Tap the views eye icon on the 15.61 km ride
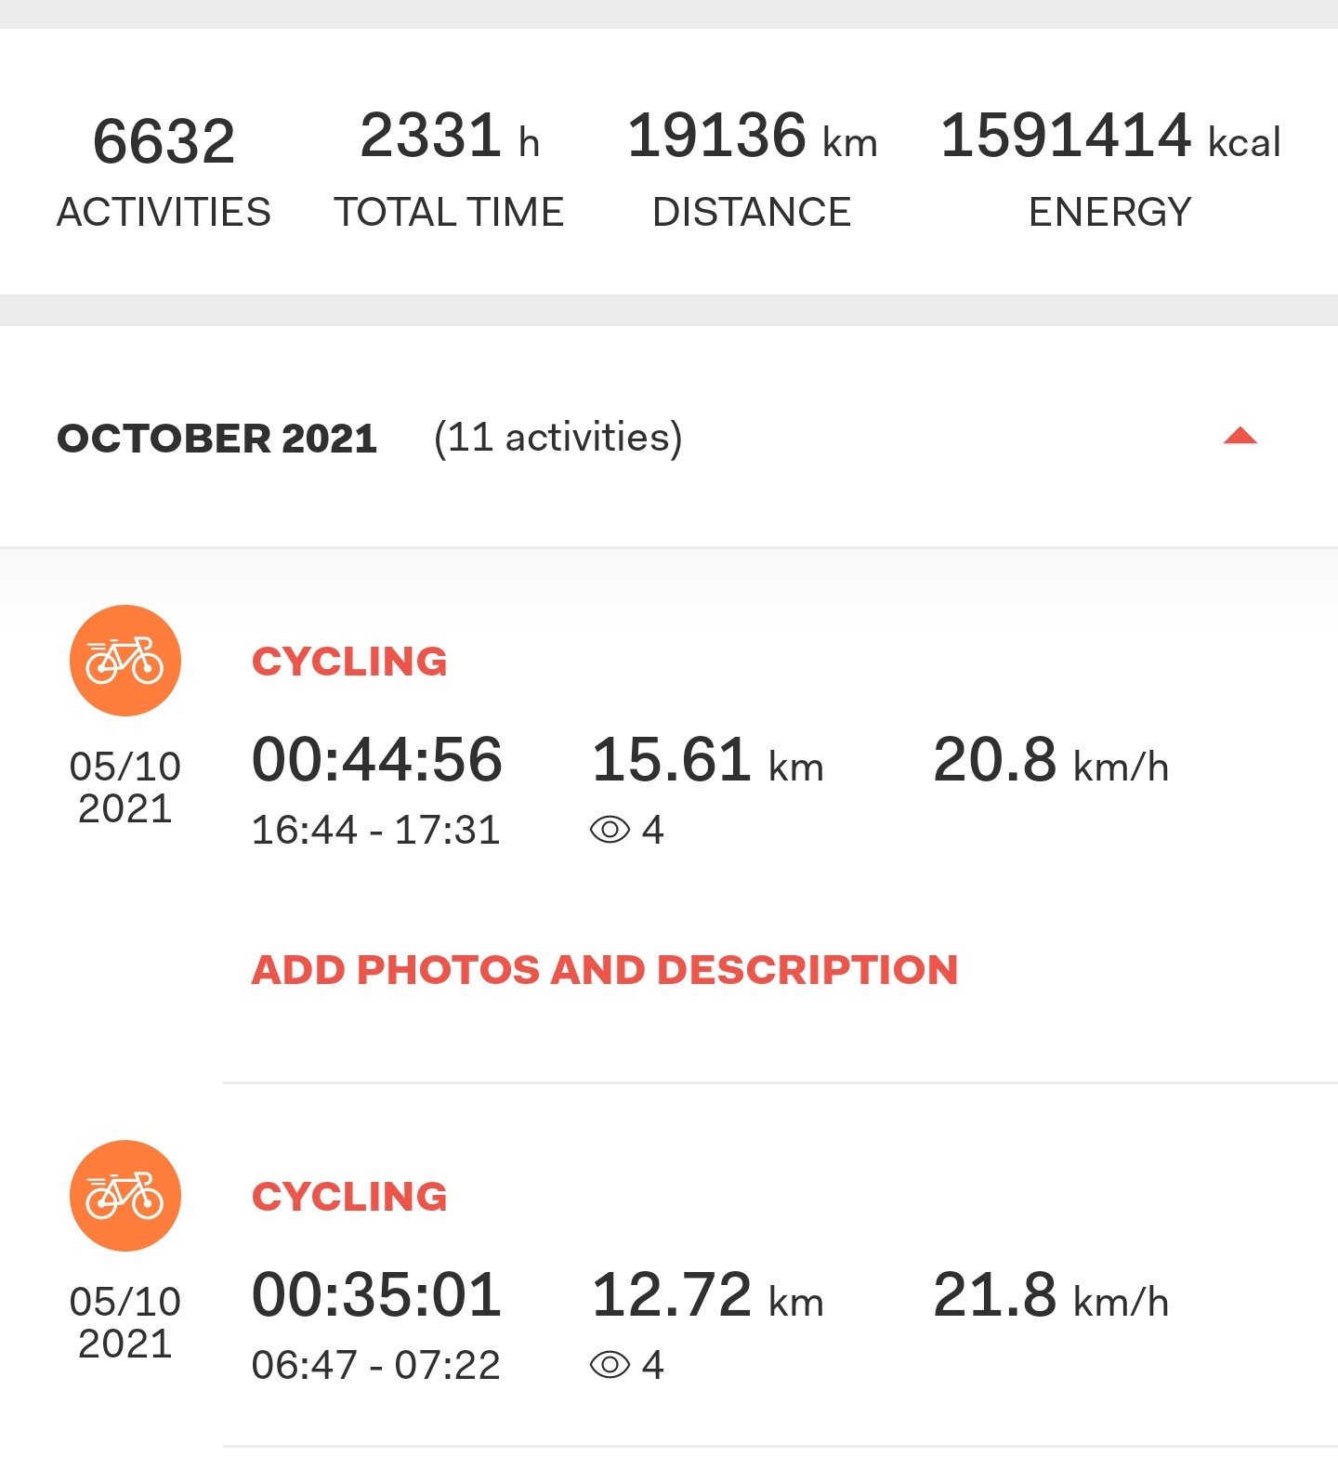 [x=610, y=830]
